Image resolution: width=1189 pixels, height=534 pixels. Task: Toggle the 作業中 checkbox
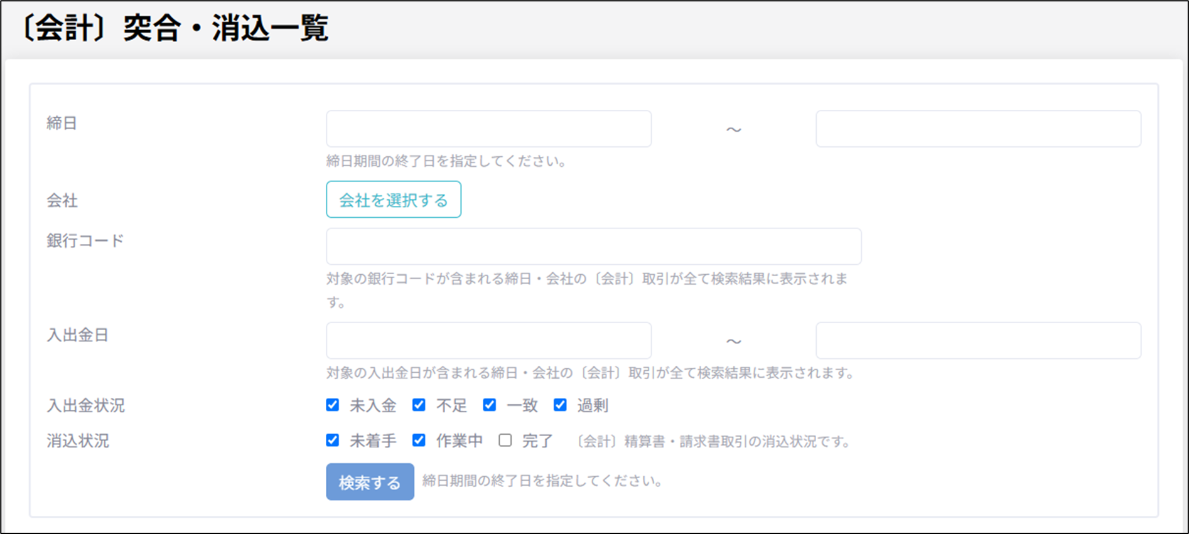pyautogui.click(x=419, y=441)
